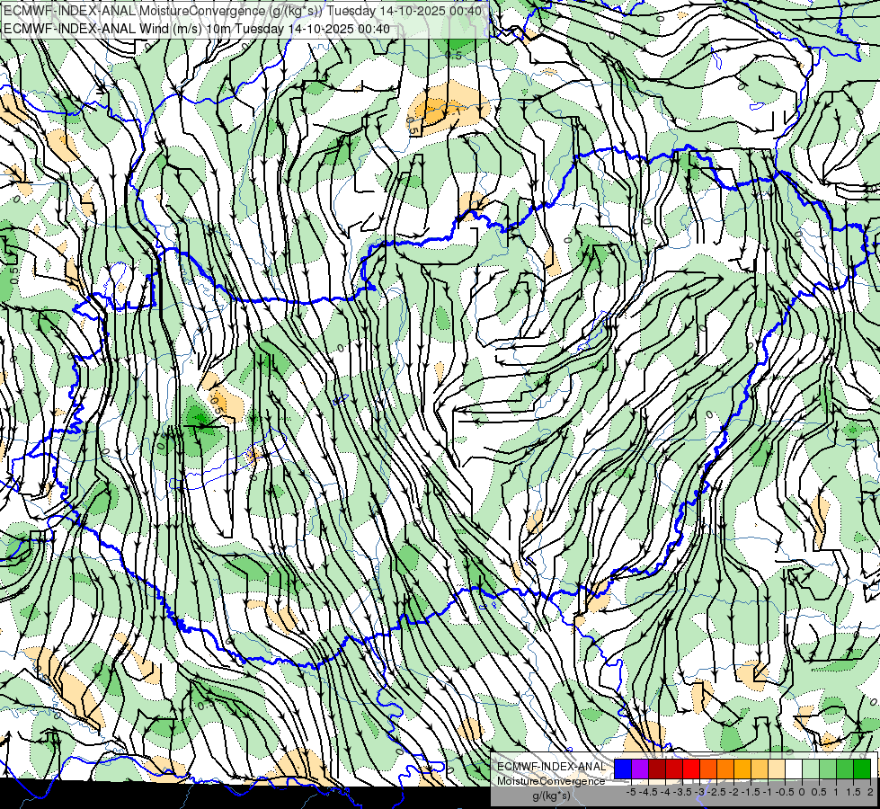The width and height of the screenshot is (880, 809).
Task: Click 'ECMWF-INDEX-ANAL' text inside the legend box
Action: coord(552,767)
